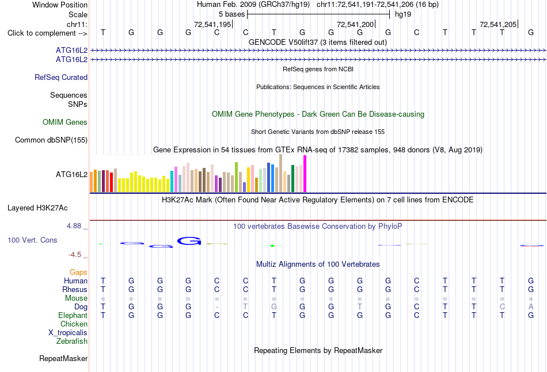Image resolution: width=547 pixels, height=372 pixels.
Task: Click the 72,541,195 position tick label
Action: tap(212, 24)
